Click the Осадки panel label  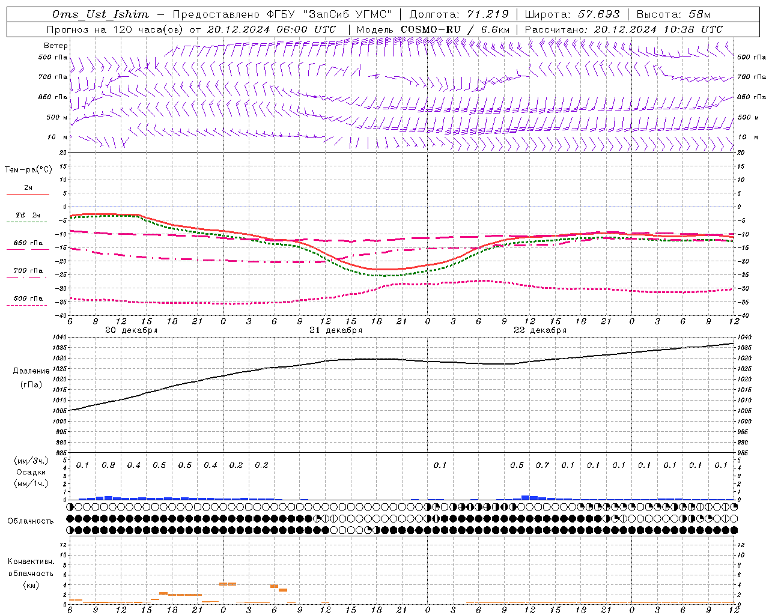point(31,472)
